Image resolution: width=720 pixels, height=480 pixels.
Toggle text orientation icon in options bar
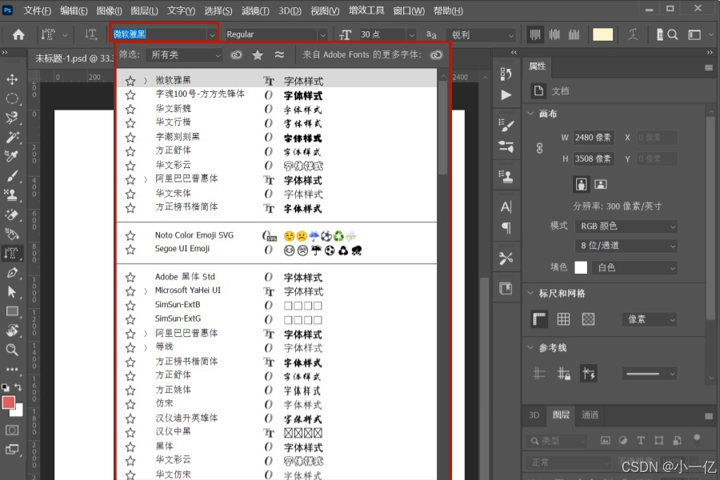(x=91, y=34)
